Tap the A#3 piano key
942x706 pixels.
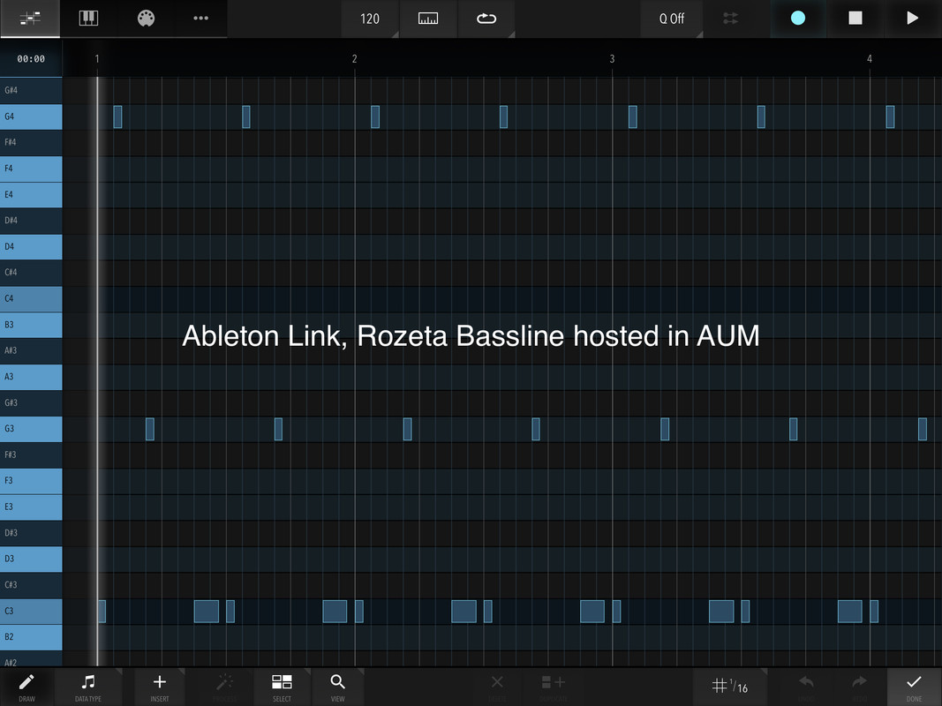point(31,350)
